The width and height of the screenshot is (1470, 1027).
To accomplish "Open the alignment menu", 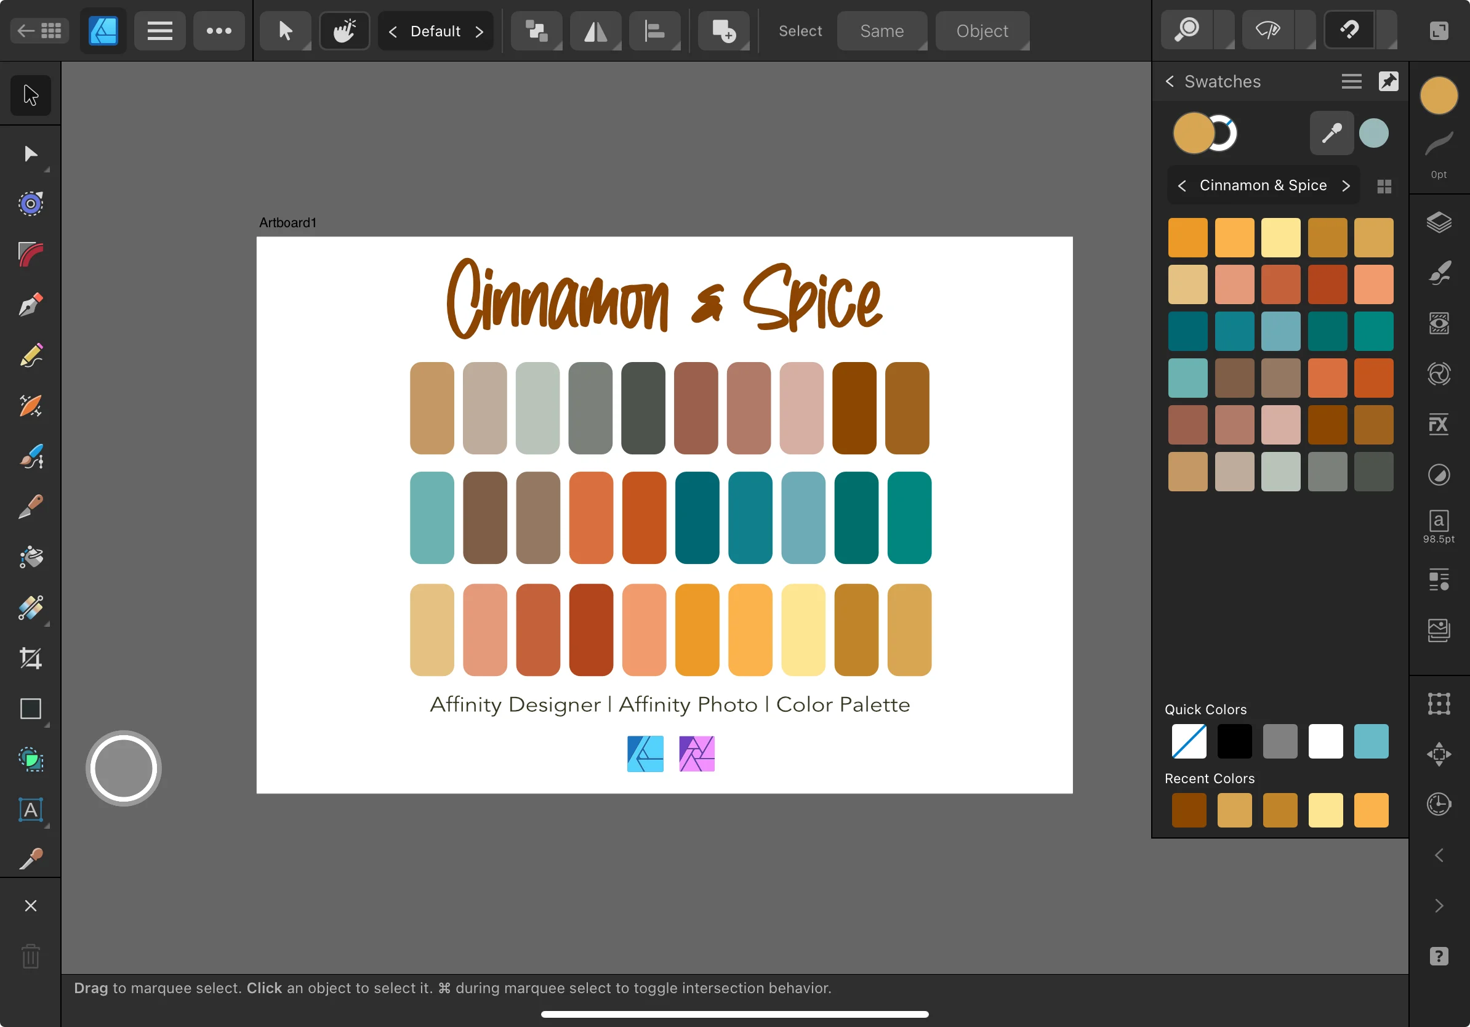I will (654, 31).
